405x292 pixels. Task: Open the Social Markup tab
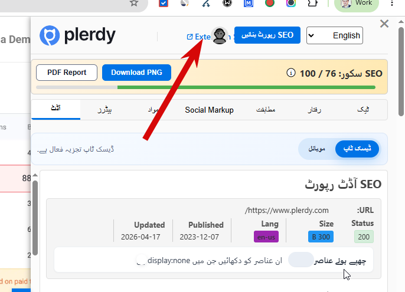[x=209, y=110]
